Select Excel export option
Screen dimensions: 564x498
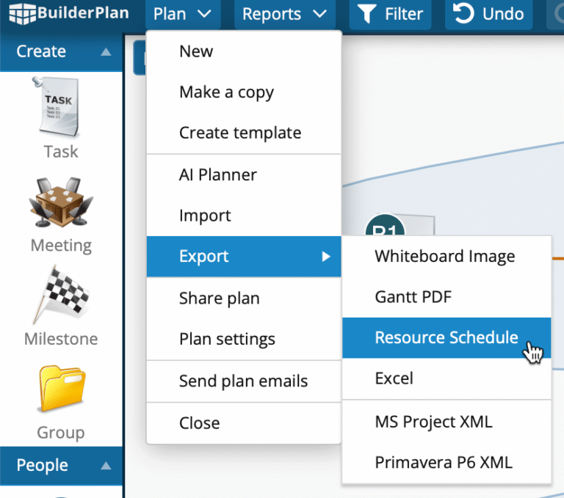click(394, 378)
